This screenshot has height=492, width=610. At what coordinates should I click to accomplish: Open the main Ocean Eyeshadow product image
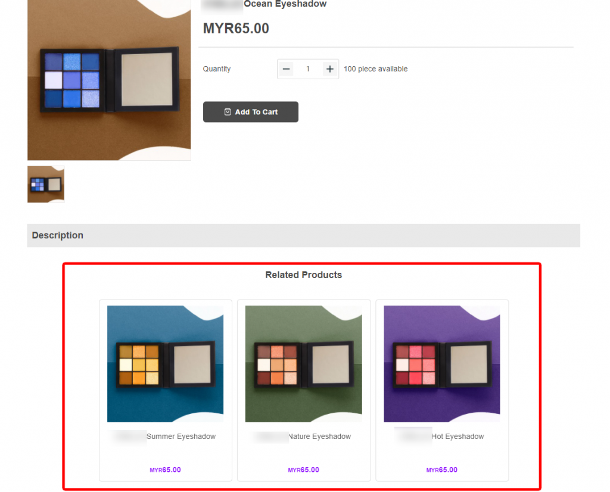[109, 80]
